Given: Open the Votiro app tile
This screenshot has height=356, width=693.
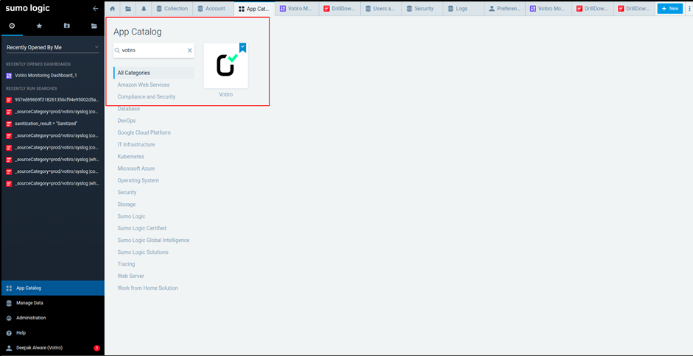Looking at the screenshot, I should pos(225,65).
